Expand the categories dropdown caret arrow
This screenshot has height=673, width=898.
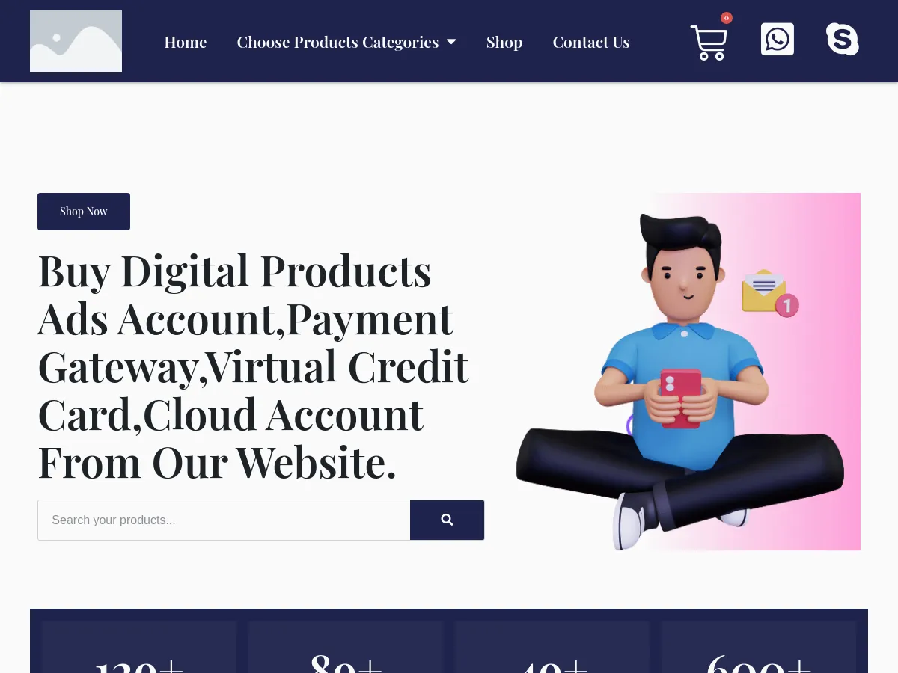[x=451, y=42]
